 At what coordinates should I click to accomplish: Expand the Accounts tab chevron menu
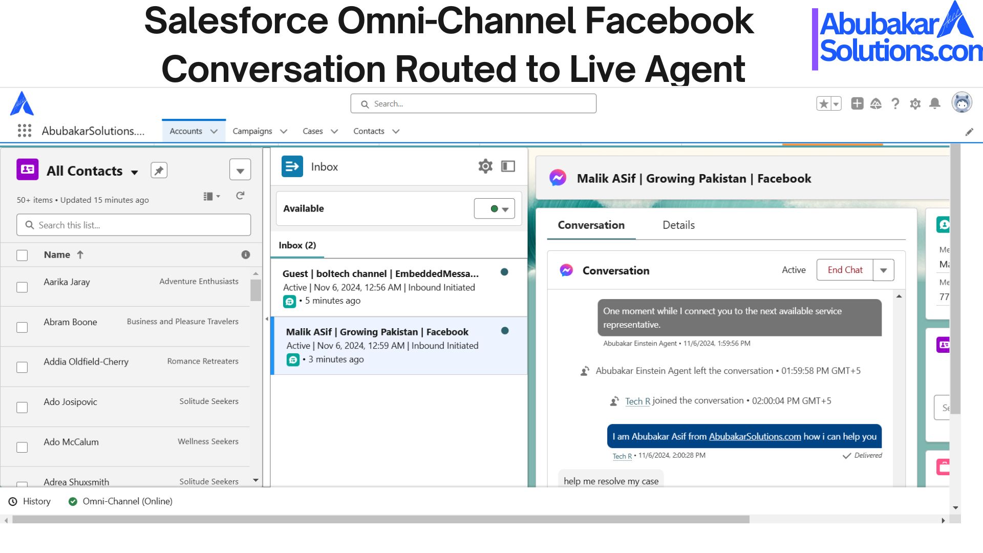214,132
